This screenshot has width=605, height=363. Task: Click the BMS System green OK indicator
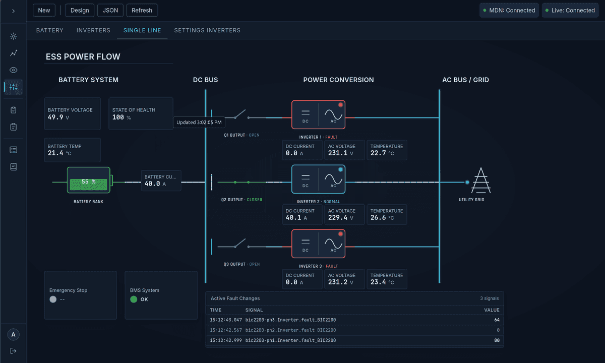tap(134, 299)
